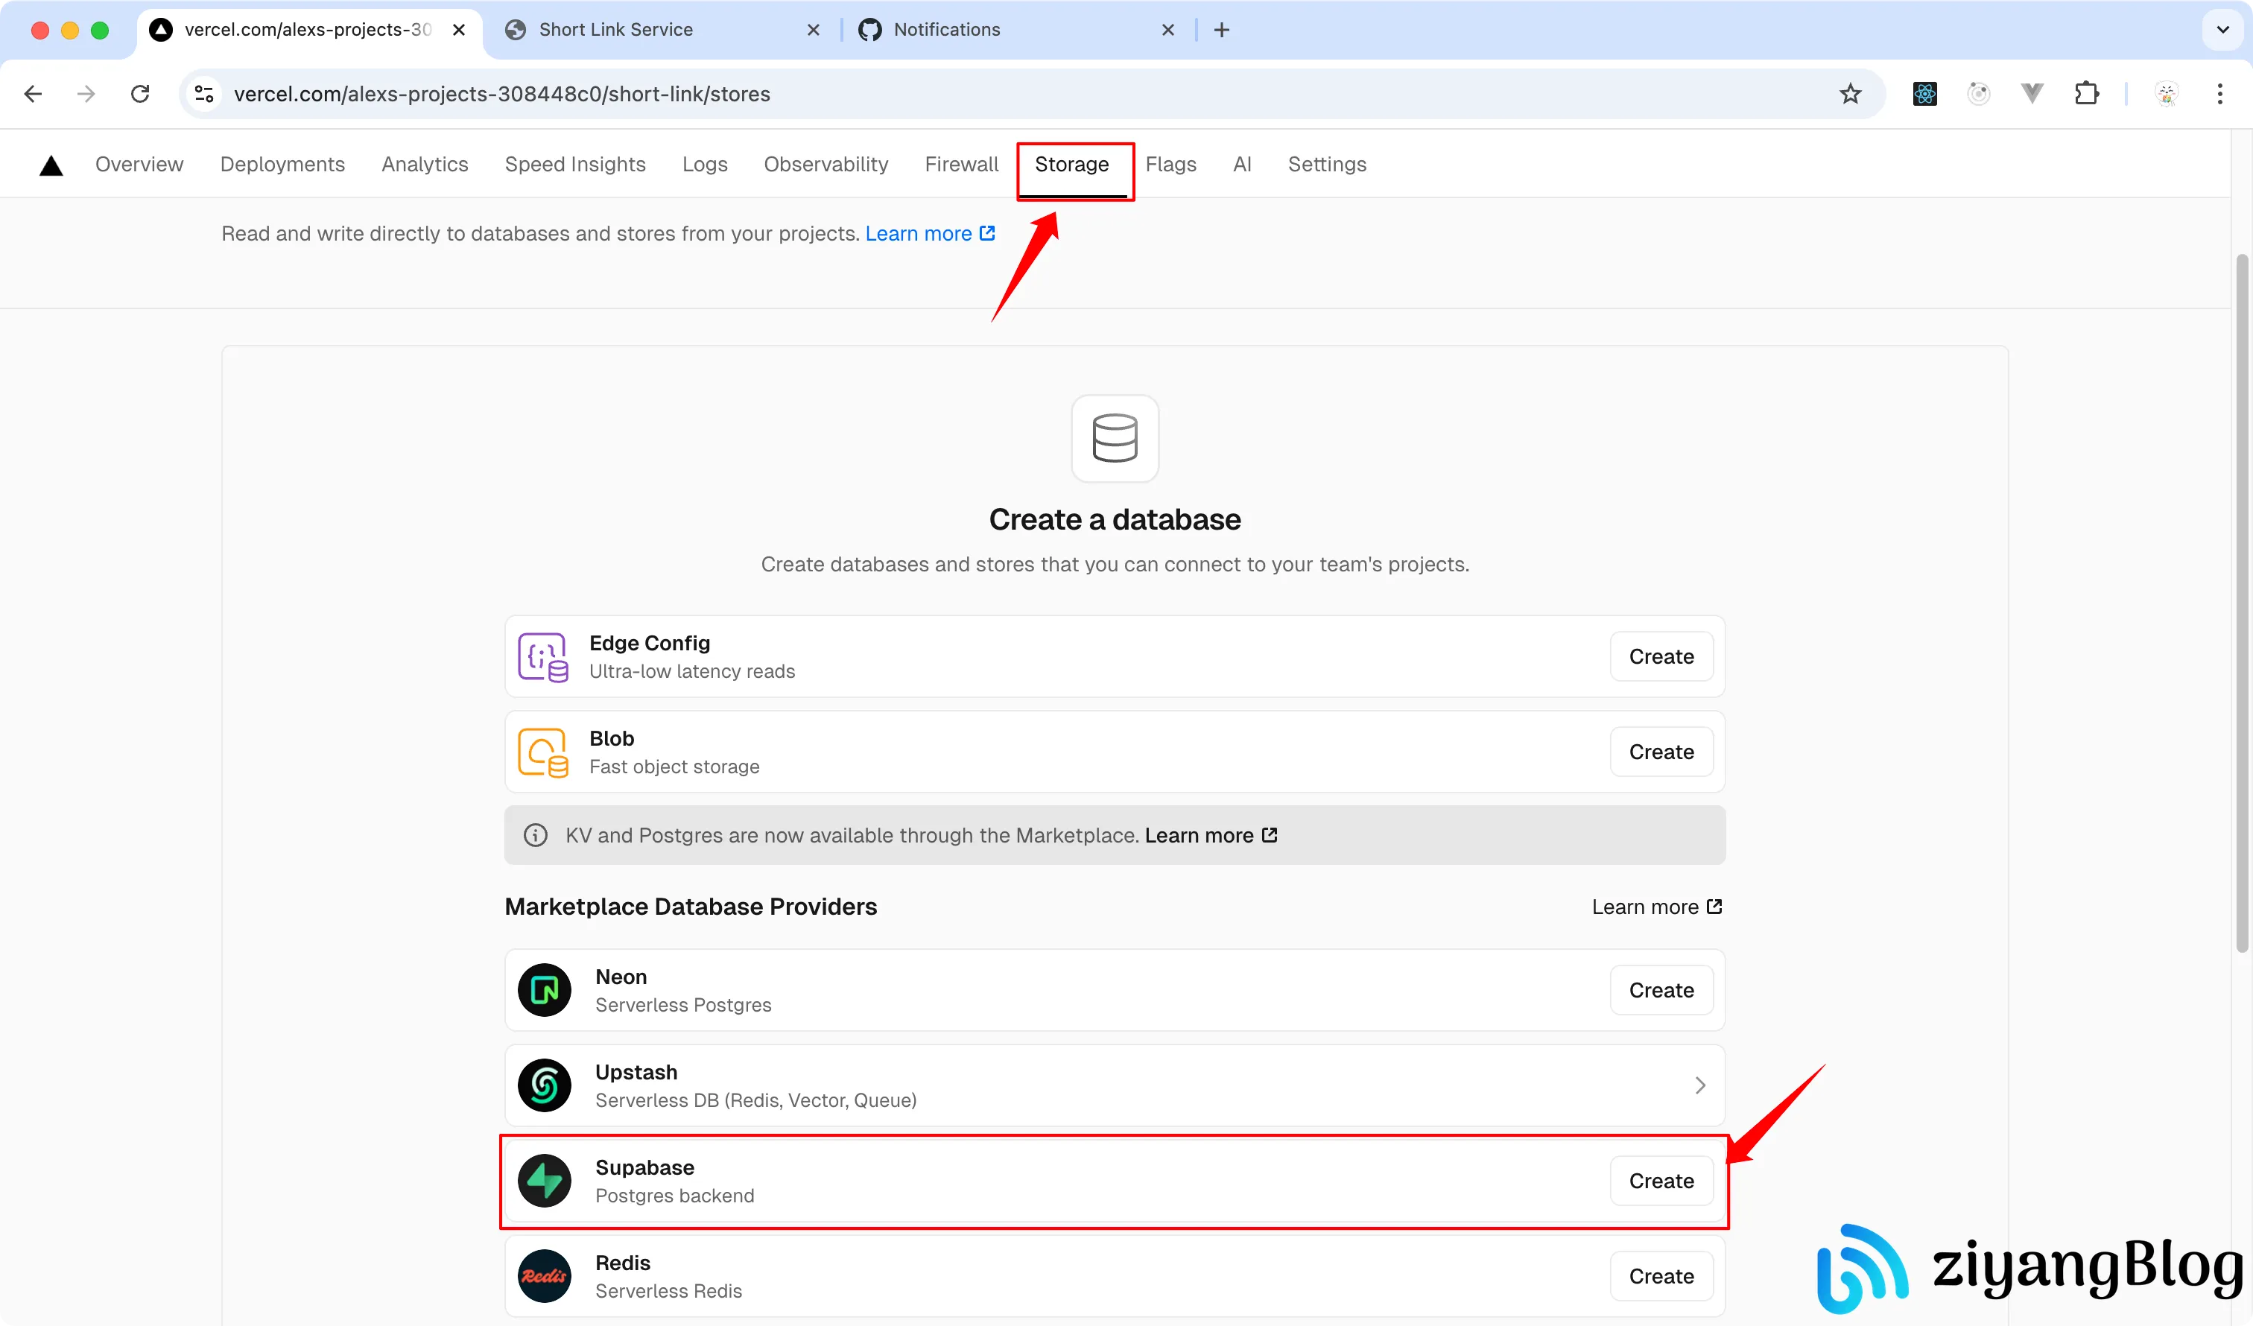Click the Edge Config icon
The image size is (2253, 1326).
coord(544,657)
